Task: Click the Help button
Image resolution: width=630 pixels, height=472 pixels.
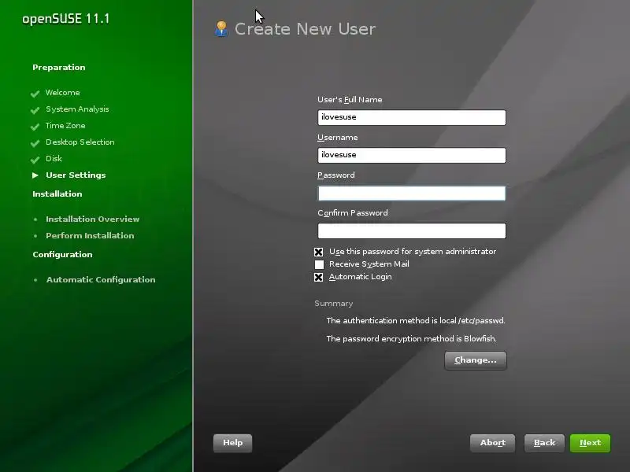Action: (232, 443)
